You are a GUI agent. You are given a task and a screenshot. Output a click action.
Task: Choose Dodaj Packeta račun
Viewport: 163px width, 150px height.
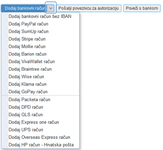click(40, 100)
